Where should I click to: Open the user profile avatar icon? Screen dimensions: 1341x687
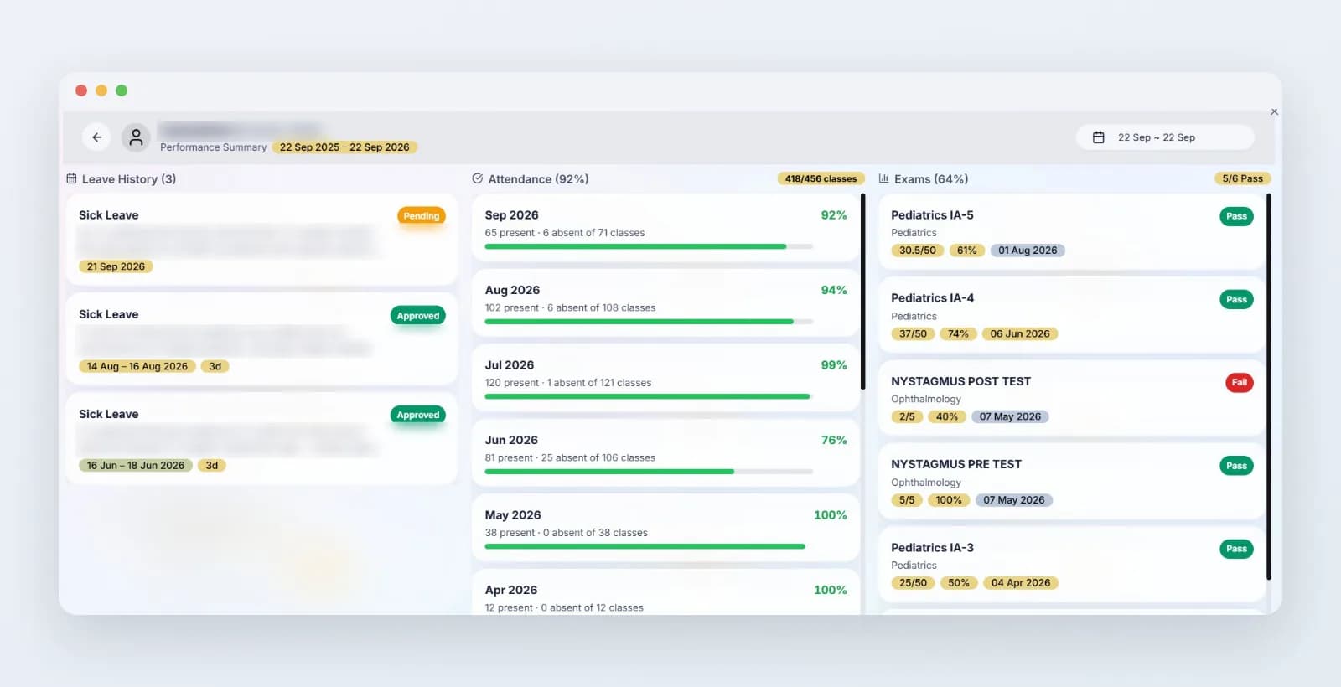(136, 137)
